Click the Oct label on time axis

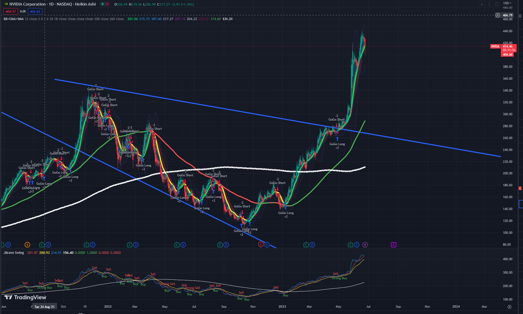[x=63, y=307]
